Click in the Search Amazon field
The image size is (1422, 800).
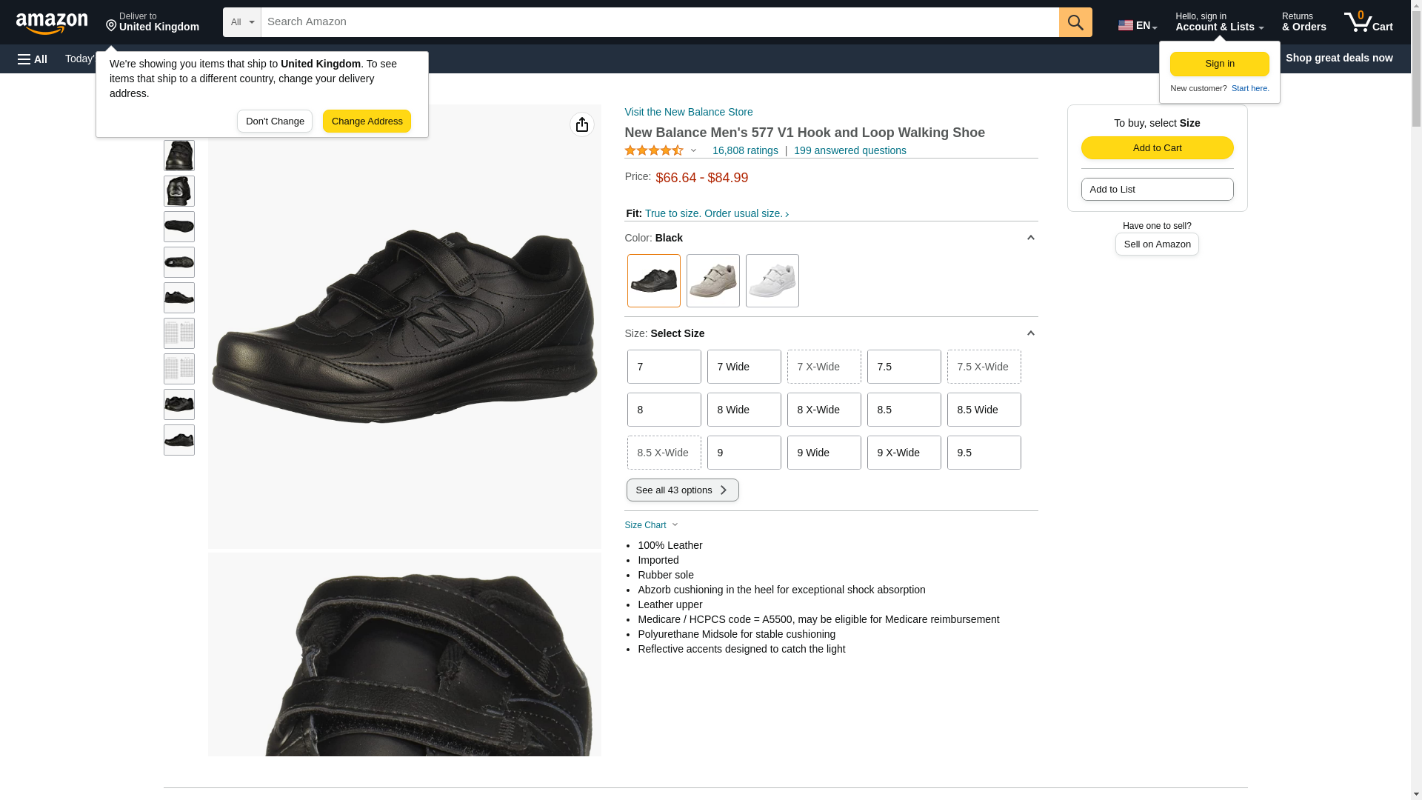click(659, 22)
